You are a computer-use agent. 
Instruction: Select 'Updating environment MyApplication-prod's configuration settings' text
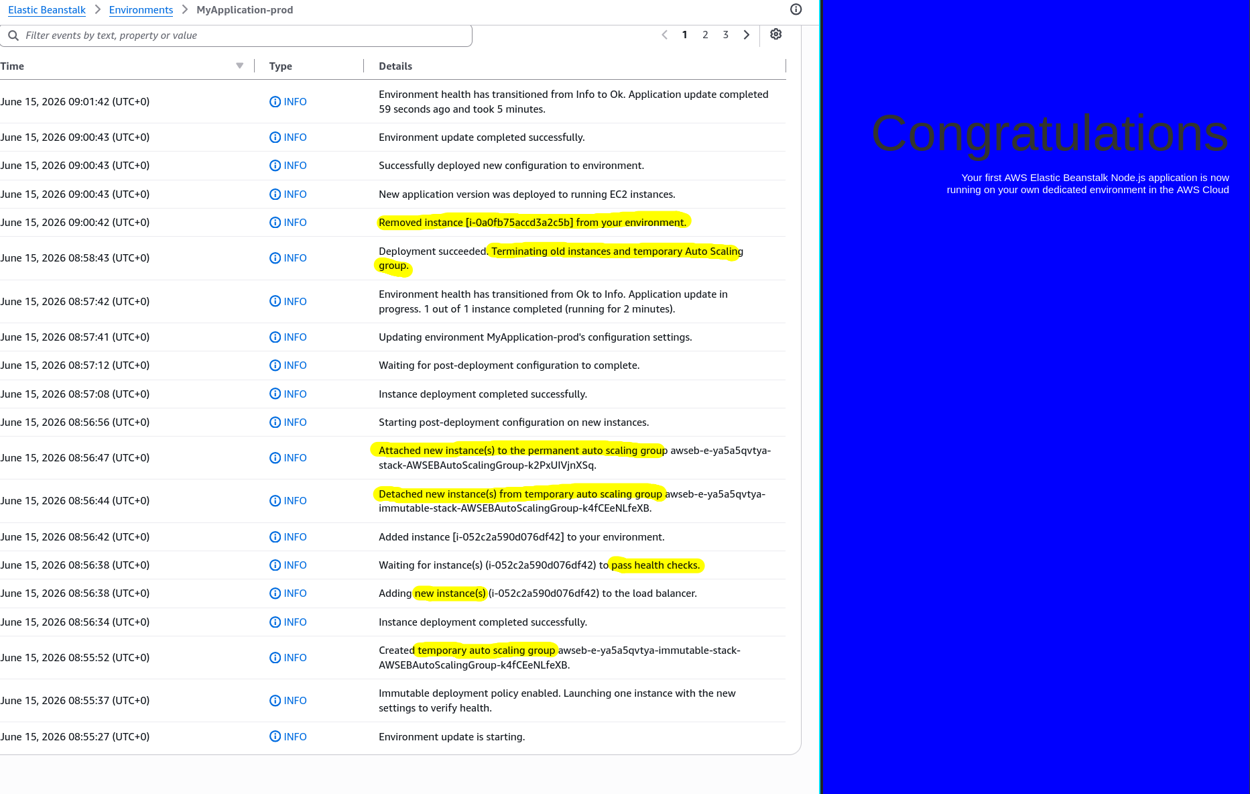(x=536, y=337)
